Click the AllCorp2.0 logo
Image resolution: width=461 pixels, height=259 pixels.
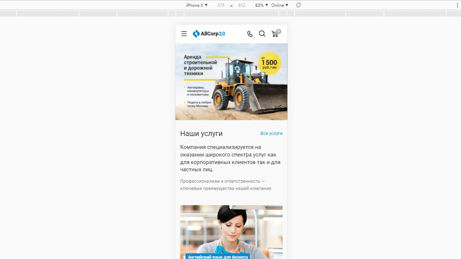209,34
